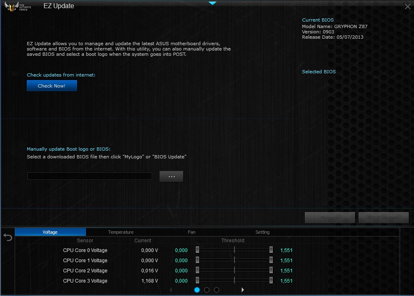Click Model Name: GRYPHON Z87 text
Viewport: 414px width, 296px height.
coord(335,26)
